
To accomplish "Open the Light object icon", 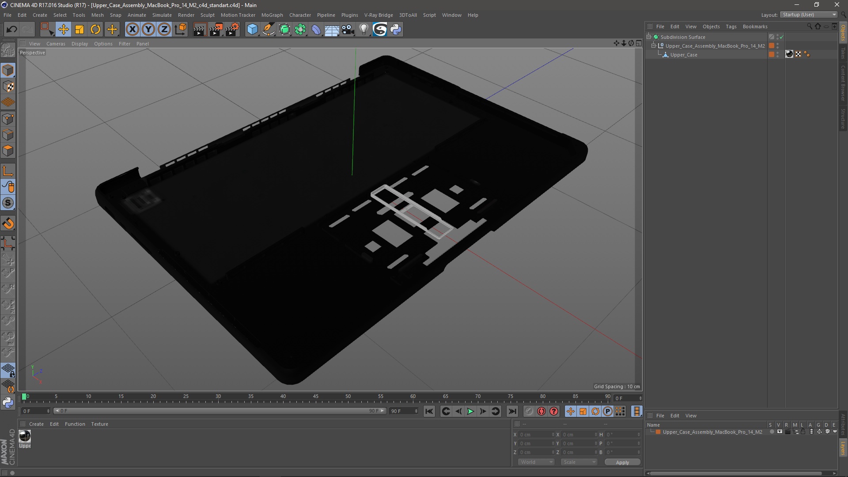I will 363,30.
